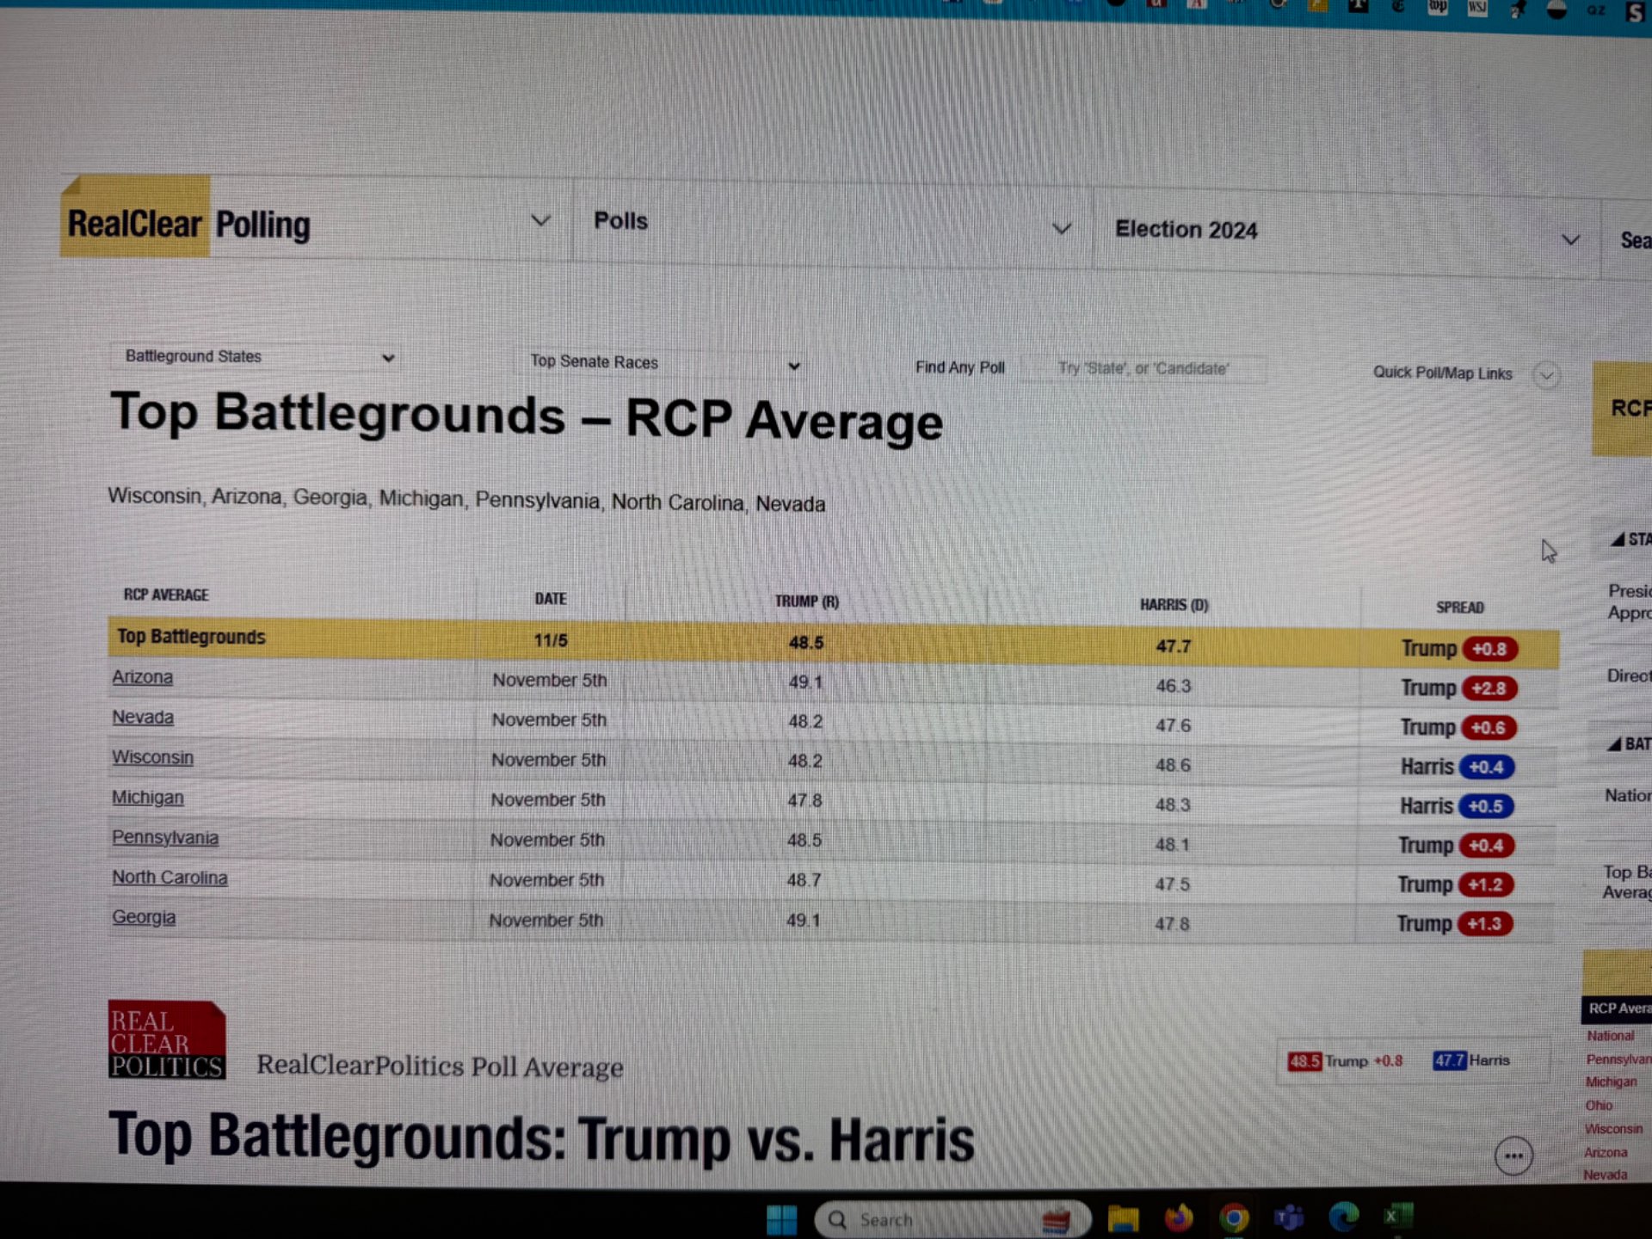Launch Firefox from the taskbar

click(1179, 1217)
